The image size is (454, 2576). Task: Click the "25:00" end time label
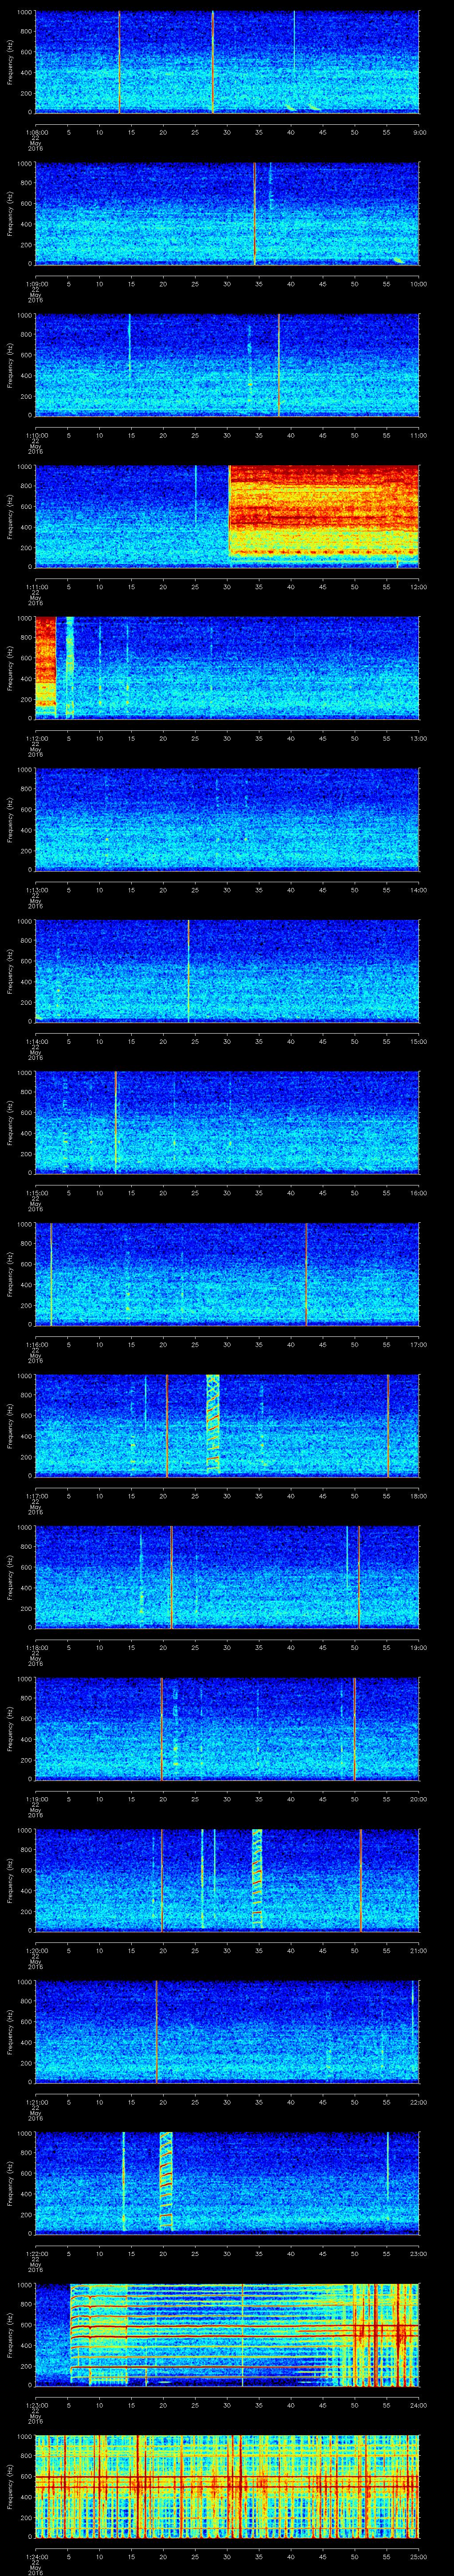pos(419,2557)
